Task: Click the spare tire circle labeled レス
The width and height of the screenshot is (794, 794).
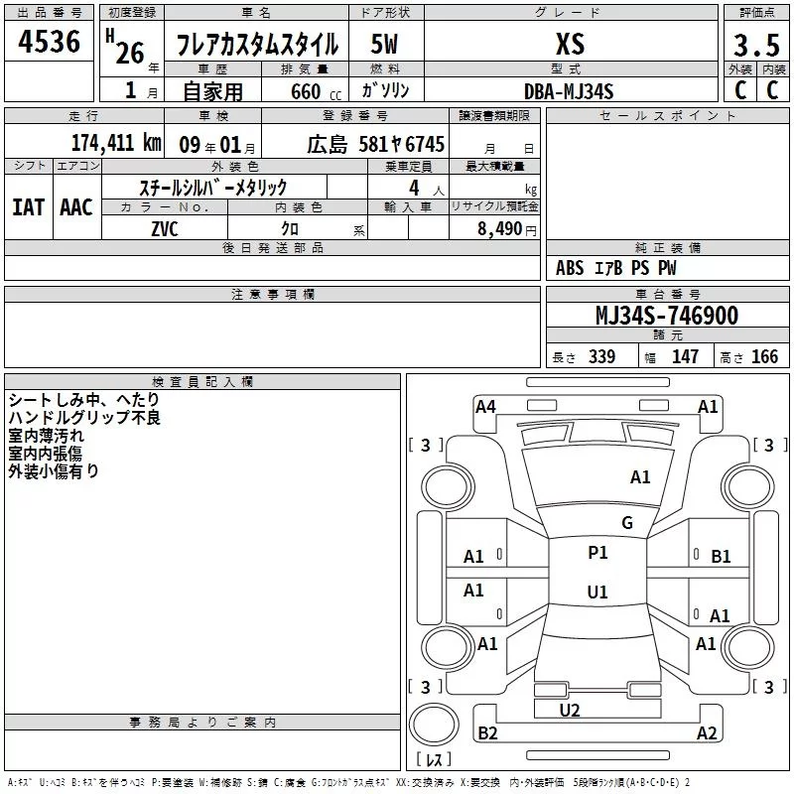Action: pyautogui.click(x=434, y=731)
